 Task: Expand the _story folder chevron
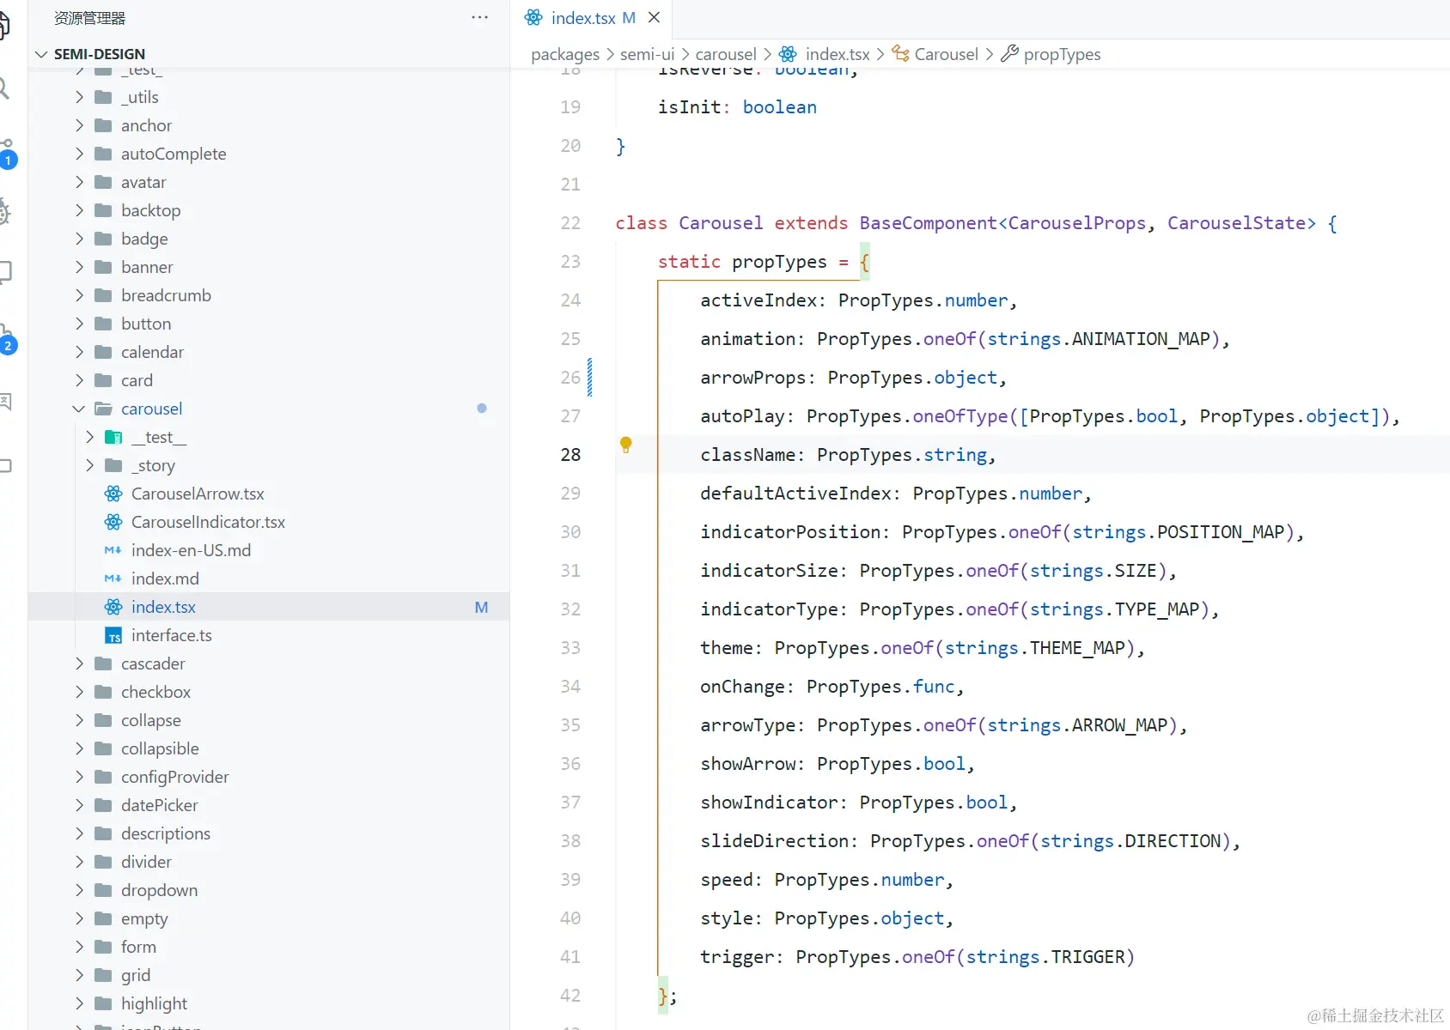89,465
